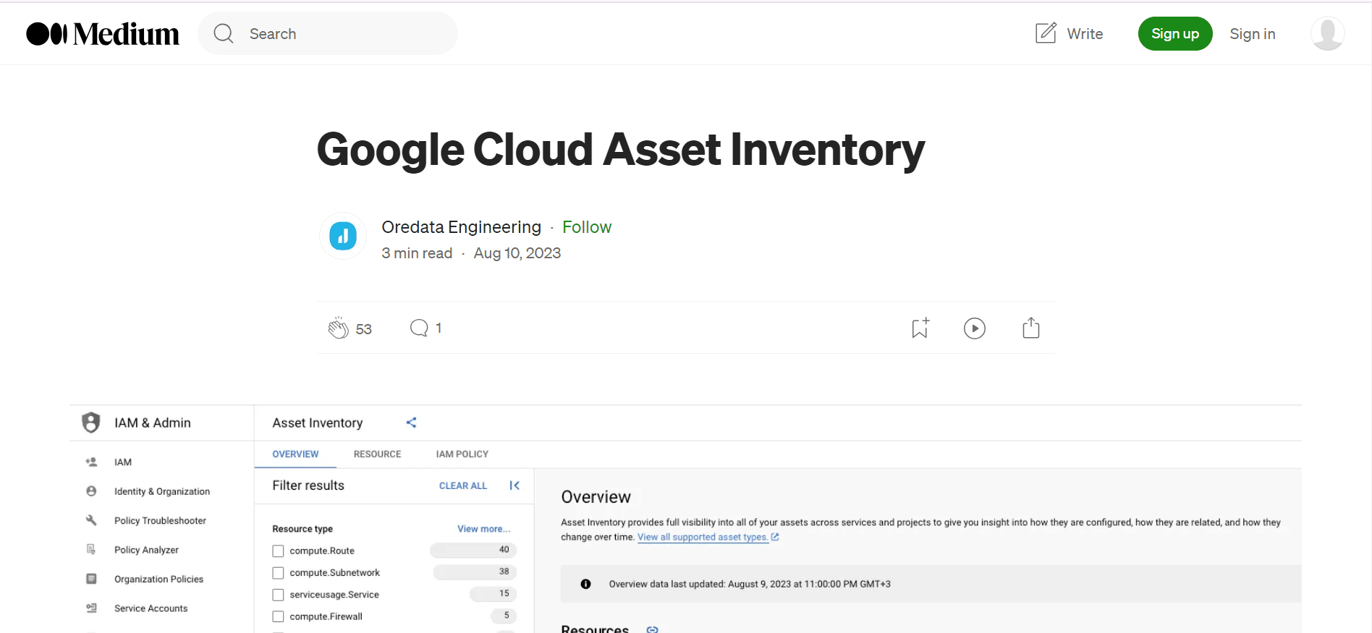The height and width of the screenshot is (633, 1372).
Task: Click CLEAR ALL filters
Action: coord(463,485)
